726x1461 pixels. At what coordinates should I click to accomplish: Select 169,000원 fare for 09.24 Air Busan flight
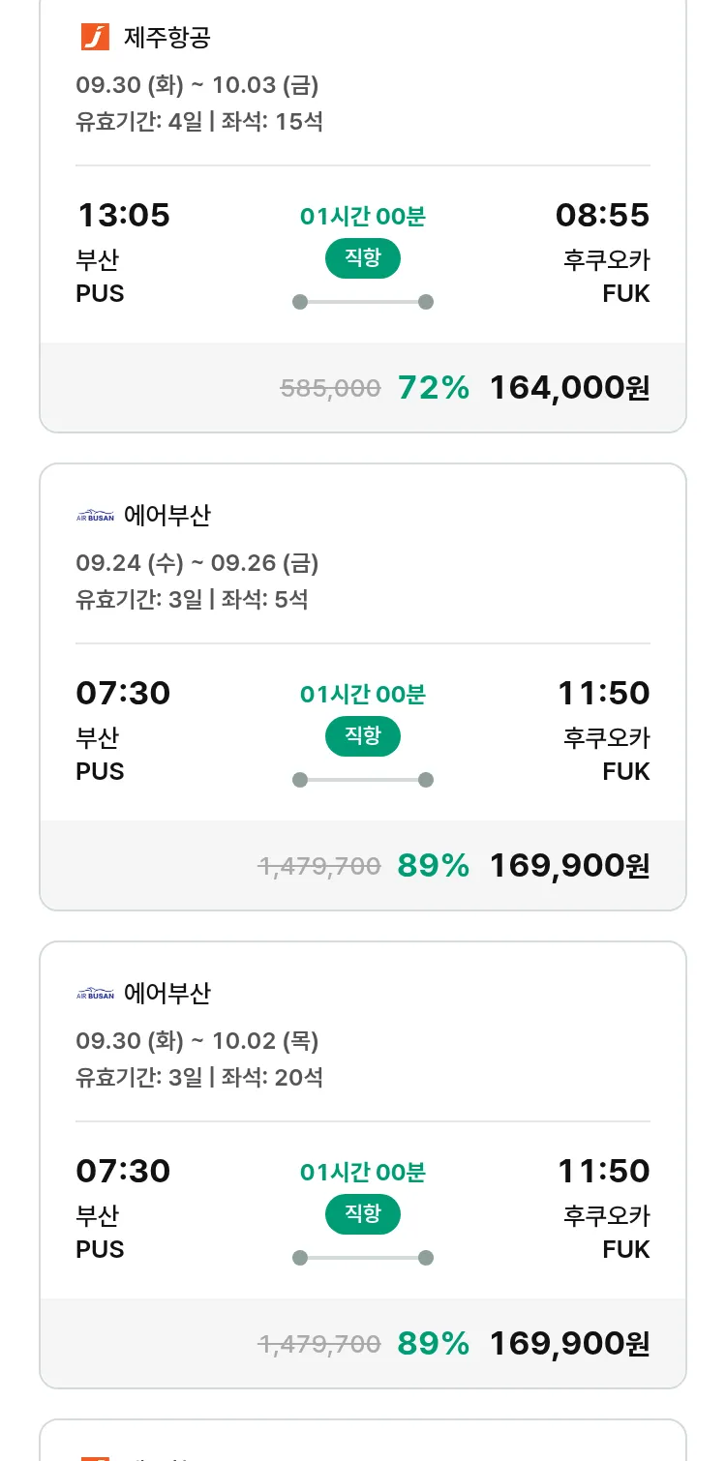569,866
